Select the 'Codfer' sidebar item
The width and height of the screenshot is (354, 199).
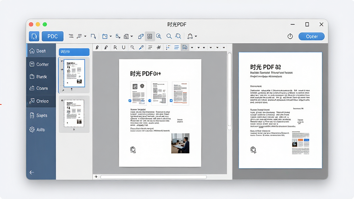pyautogui.click(x=41, y=64)
